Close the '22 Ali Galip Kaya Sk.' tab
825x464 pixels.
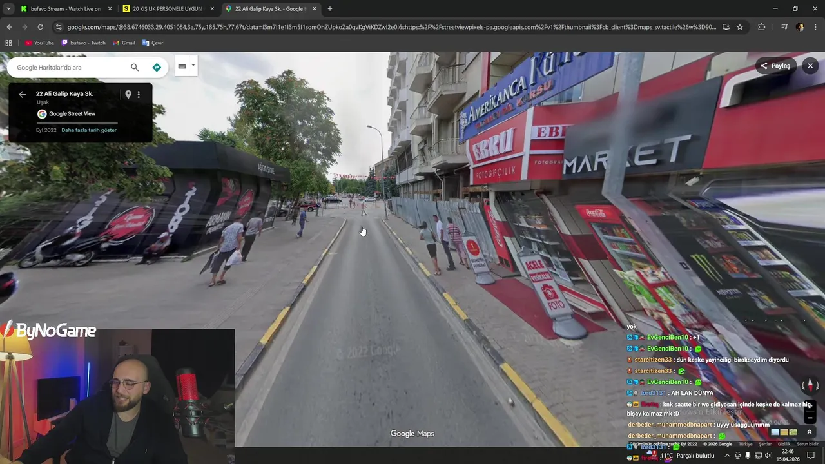[x=314, y=9]
